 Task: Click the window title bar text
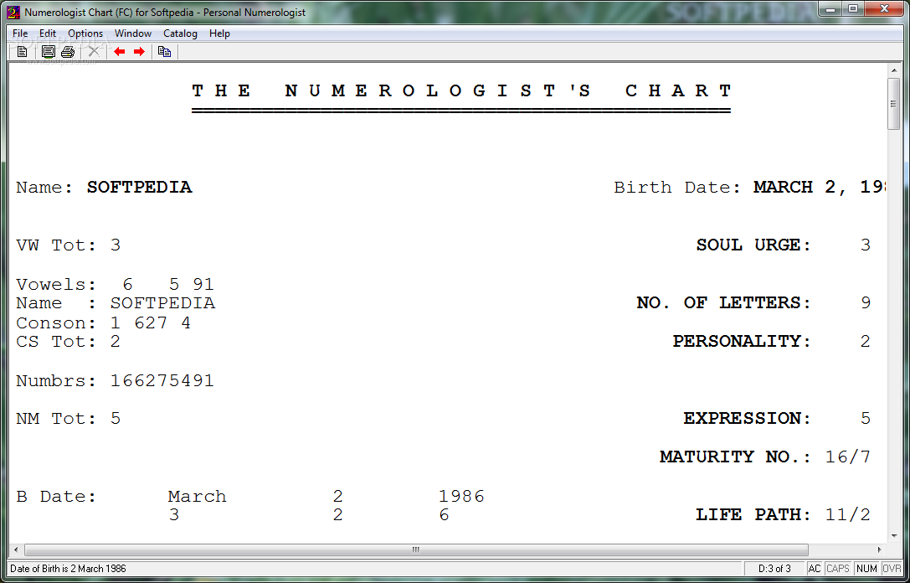coord(165,13)
